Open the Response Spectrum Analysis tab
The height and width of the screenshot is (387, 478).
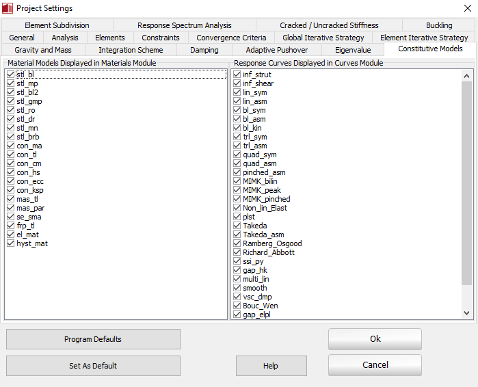185,25
